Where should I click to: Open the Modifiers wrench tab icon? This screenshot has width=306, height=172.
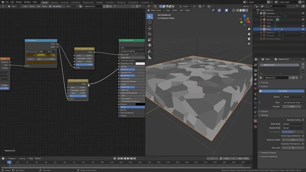click(255, 99)
